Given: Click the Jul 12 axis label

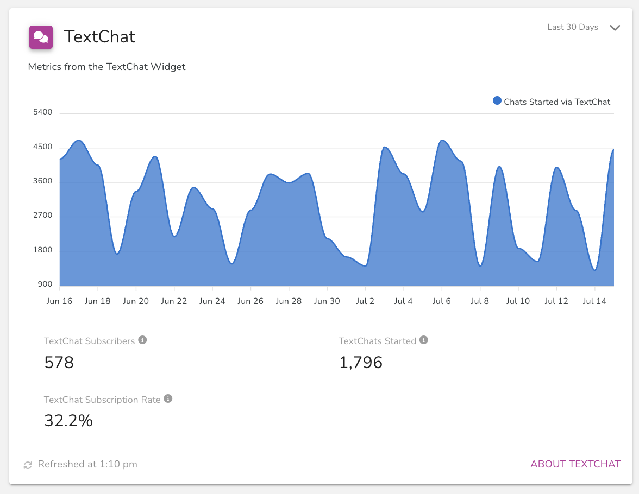Looking at the screenshot, I should 556,301.
